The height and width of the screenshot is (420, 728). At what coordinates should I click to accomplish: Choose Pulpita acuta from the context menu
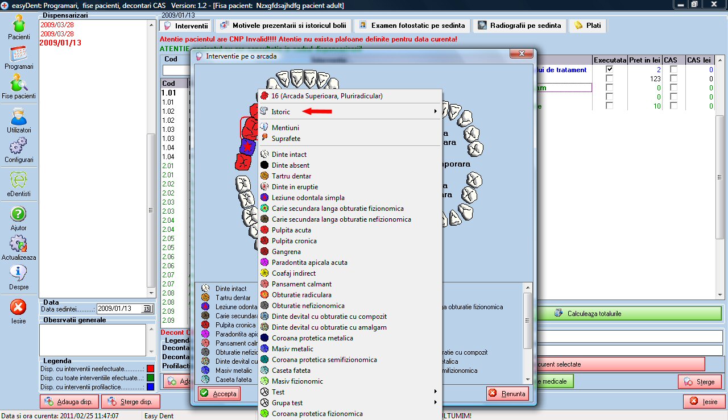(291, 230)
